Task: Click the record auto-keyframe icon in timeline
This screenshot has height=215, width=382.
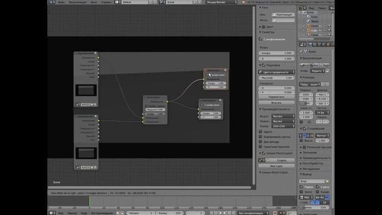Action: click(275, 213)
